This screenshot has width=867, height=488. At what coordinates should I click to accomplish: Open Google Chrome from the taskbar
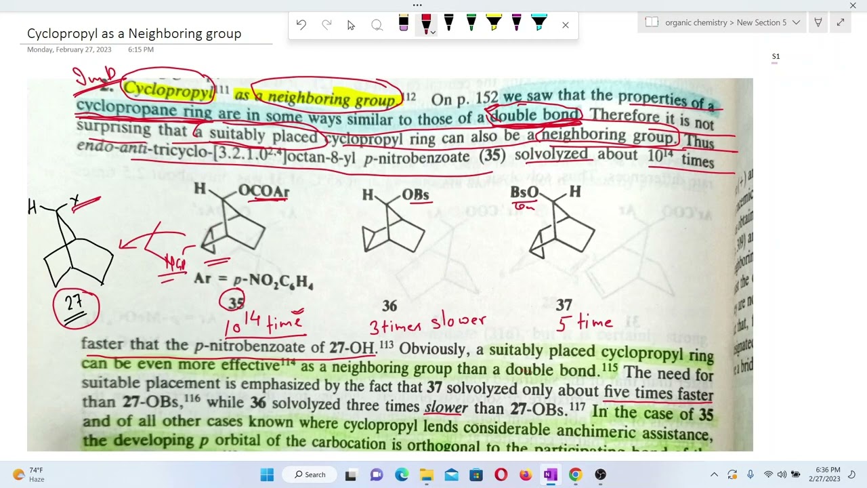[575, 474]
